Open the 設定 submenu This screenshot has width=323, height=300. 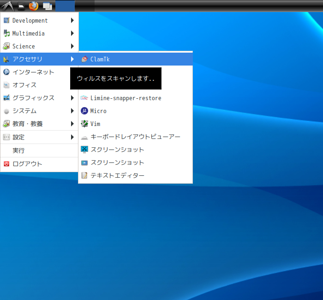point(39,137)
